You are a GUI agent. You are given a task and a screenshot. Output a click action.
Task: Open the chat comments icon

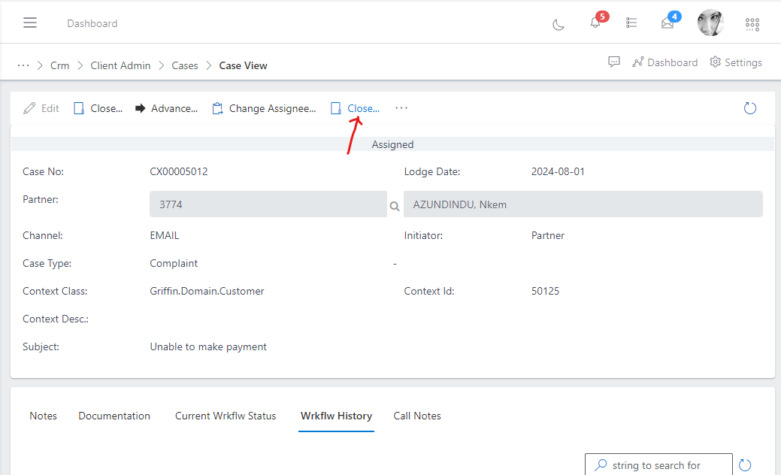click(x=614, y=62)
